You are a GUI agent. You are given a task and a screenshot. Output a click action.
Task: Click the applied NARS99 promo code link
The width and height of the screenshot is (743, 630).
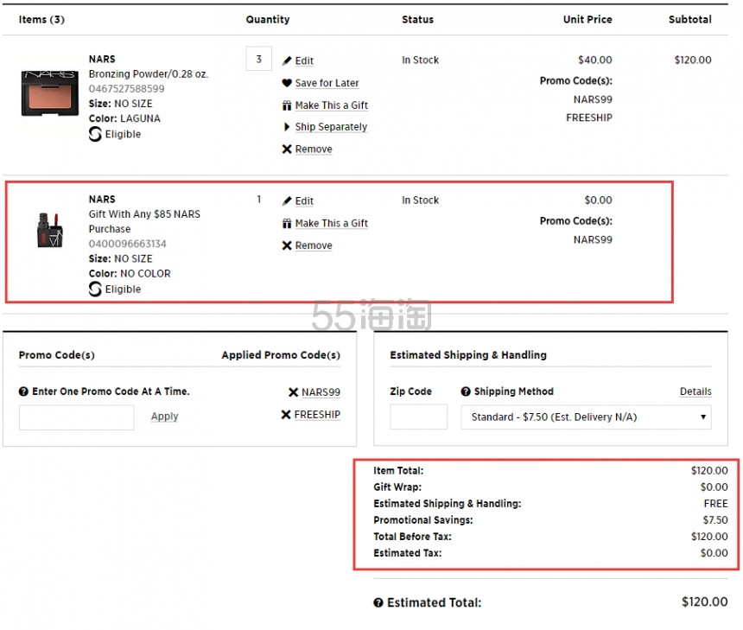pos(321,392)
